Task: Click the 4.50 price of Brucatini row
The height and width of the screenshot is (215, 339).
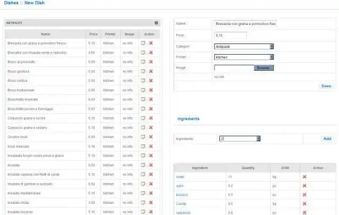Action: [92, 53]
